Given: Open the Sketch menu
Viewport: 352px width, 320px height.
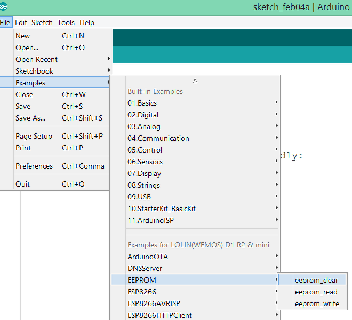Looking at the screenshot, I should pos(42,22).
